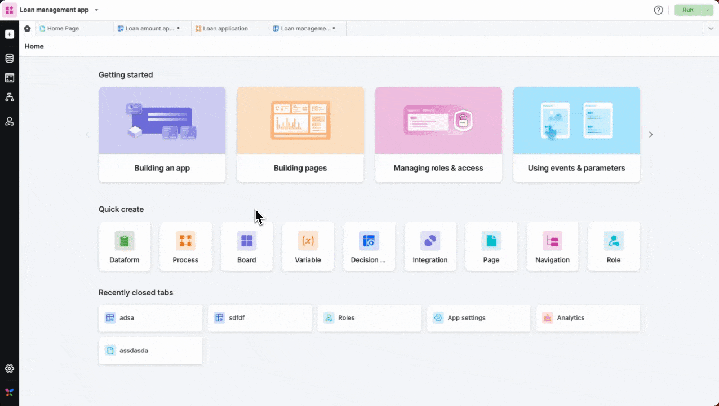719x406 pixels.
Task: Show previous Getting started cards
Action: [x=87, y=135]
